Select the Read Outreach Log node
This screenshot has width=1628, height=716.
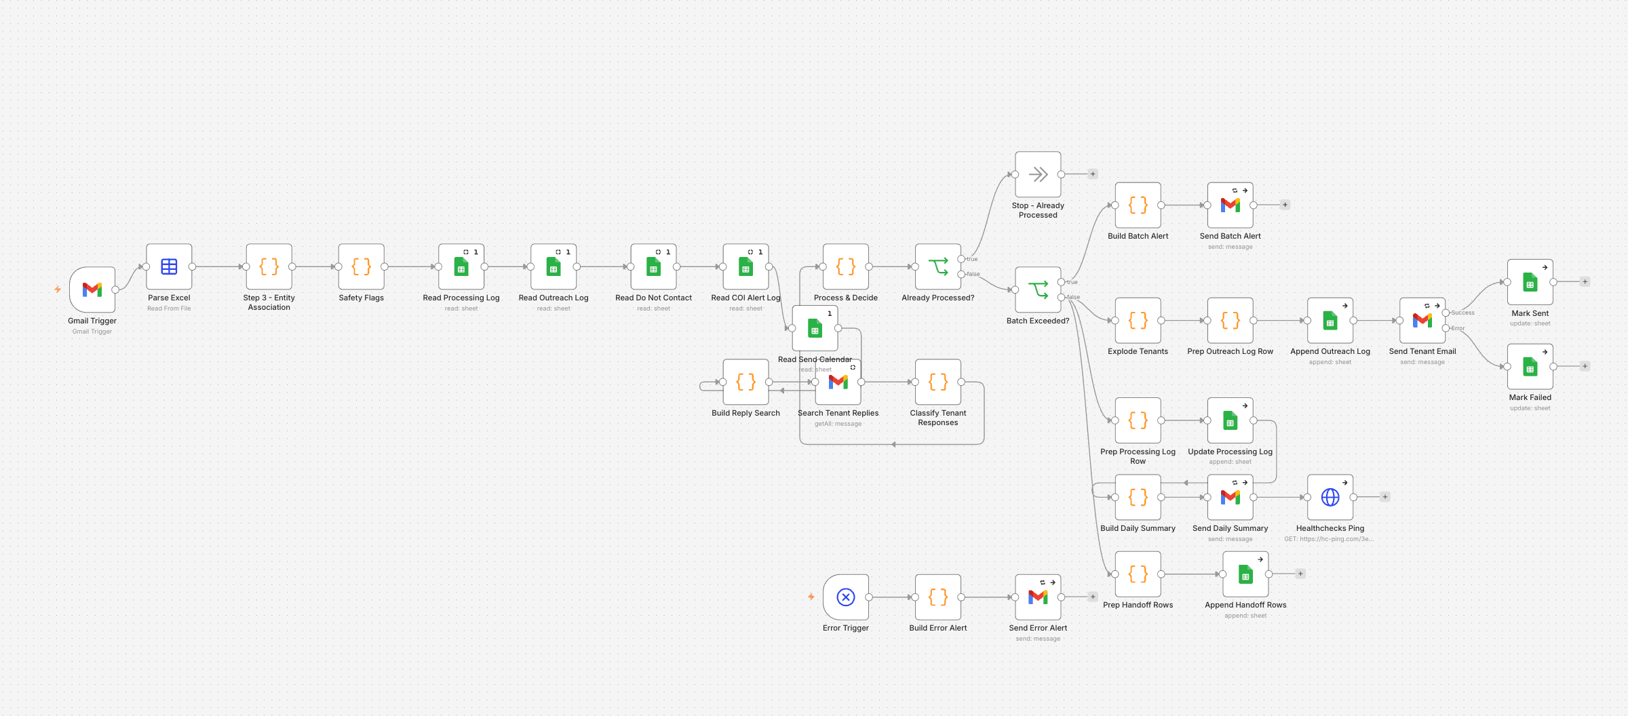tap(554, 266)
